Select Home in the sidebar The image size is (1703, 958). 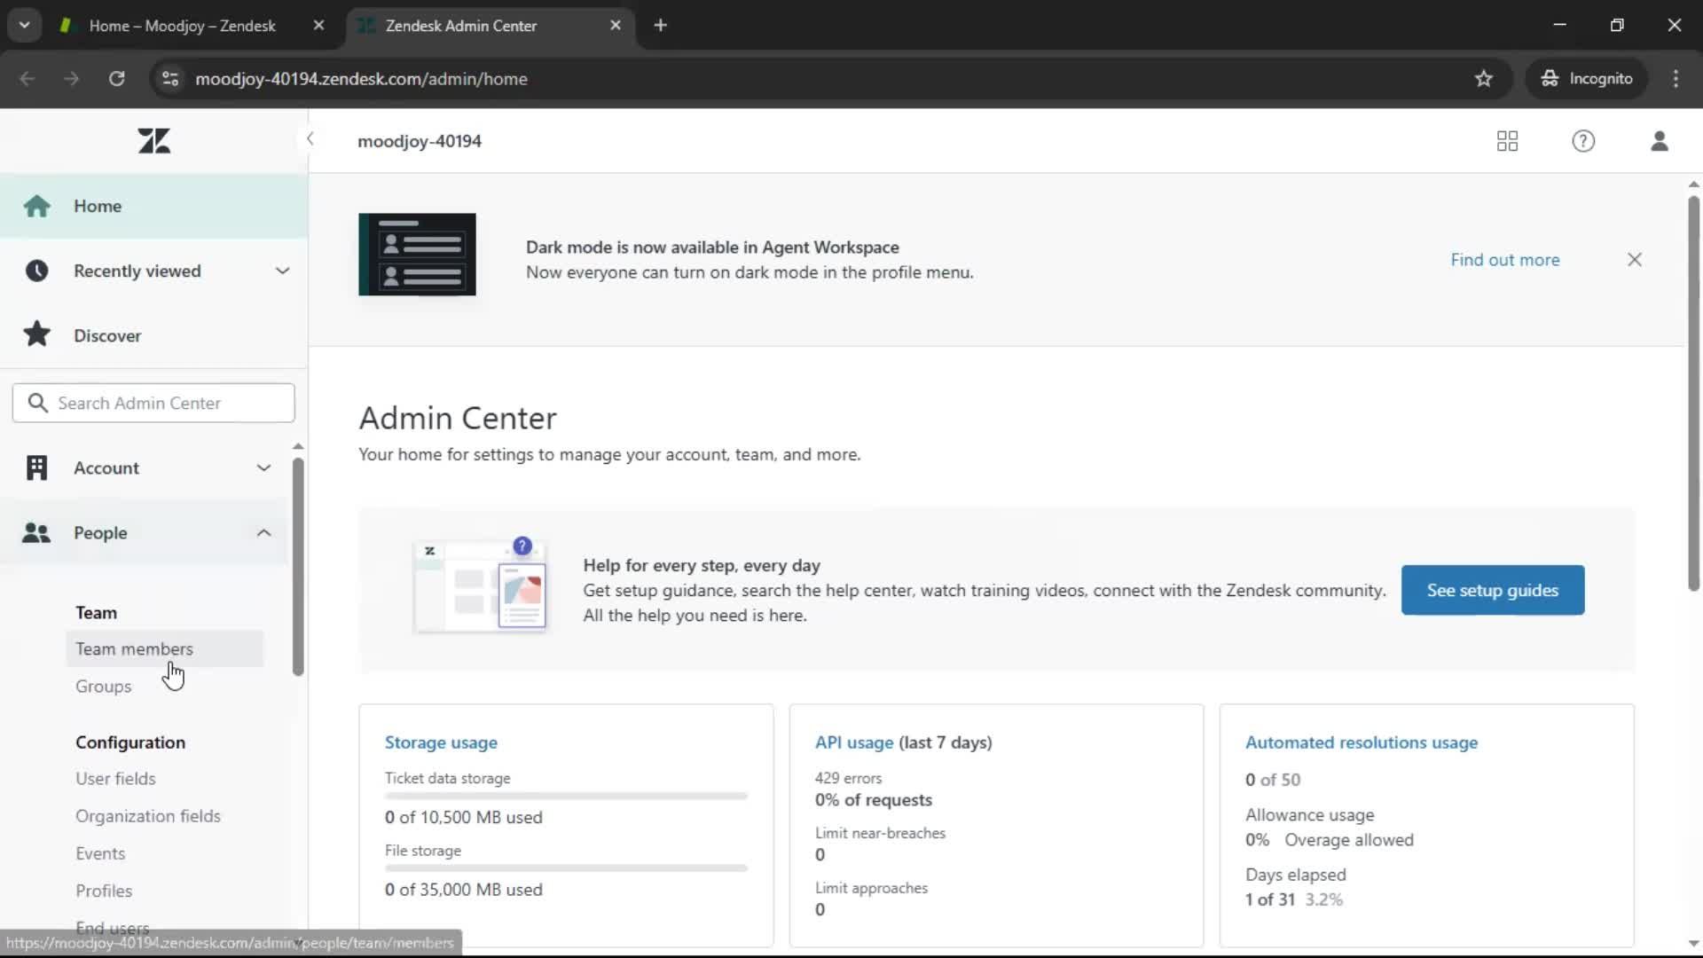click(x=154, y=206)
